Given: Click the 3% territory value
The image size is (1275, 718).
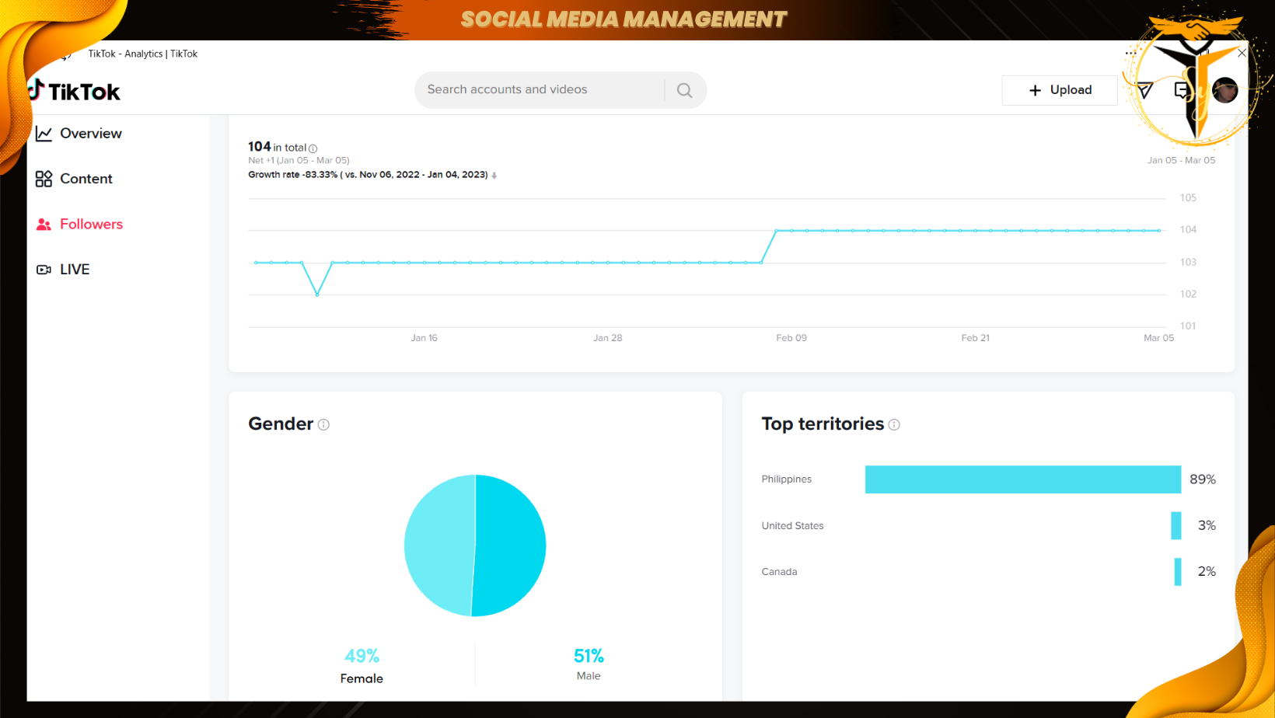Looking at the screenshot, I should pyautogui.click(x=1207, y=525).
